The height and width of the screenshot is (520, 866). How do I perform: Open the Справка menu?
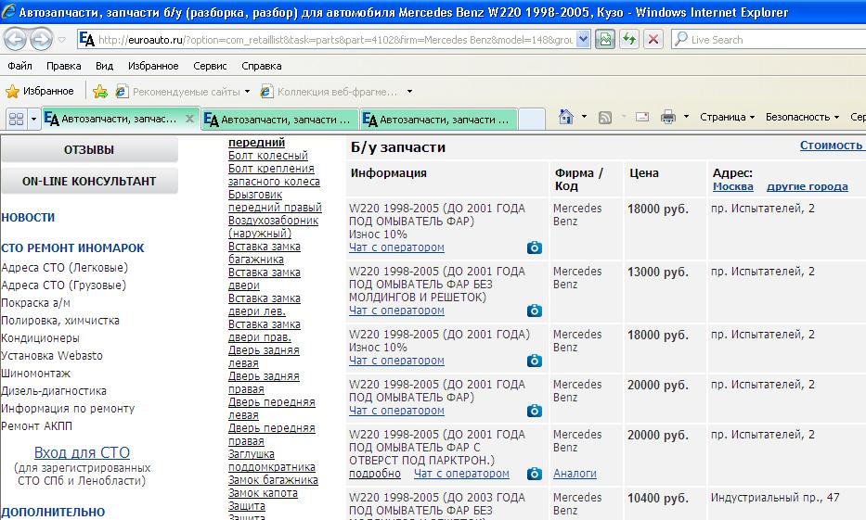261,66
